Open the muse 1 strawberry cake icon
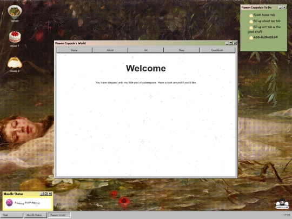 (x=15, y=37)
